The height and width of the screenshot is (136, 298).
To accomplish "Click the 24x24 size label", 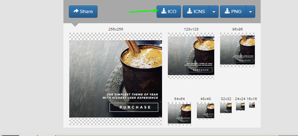I will 240,99.
